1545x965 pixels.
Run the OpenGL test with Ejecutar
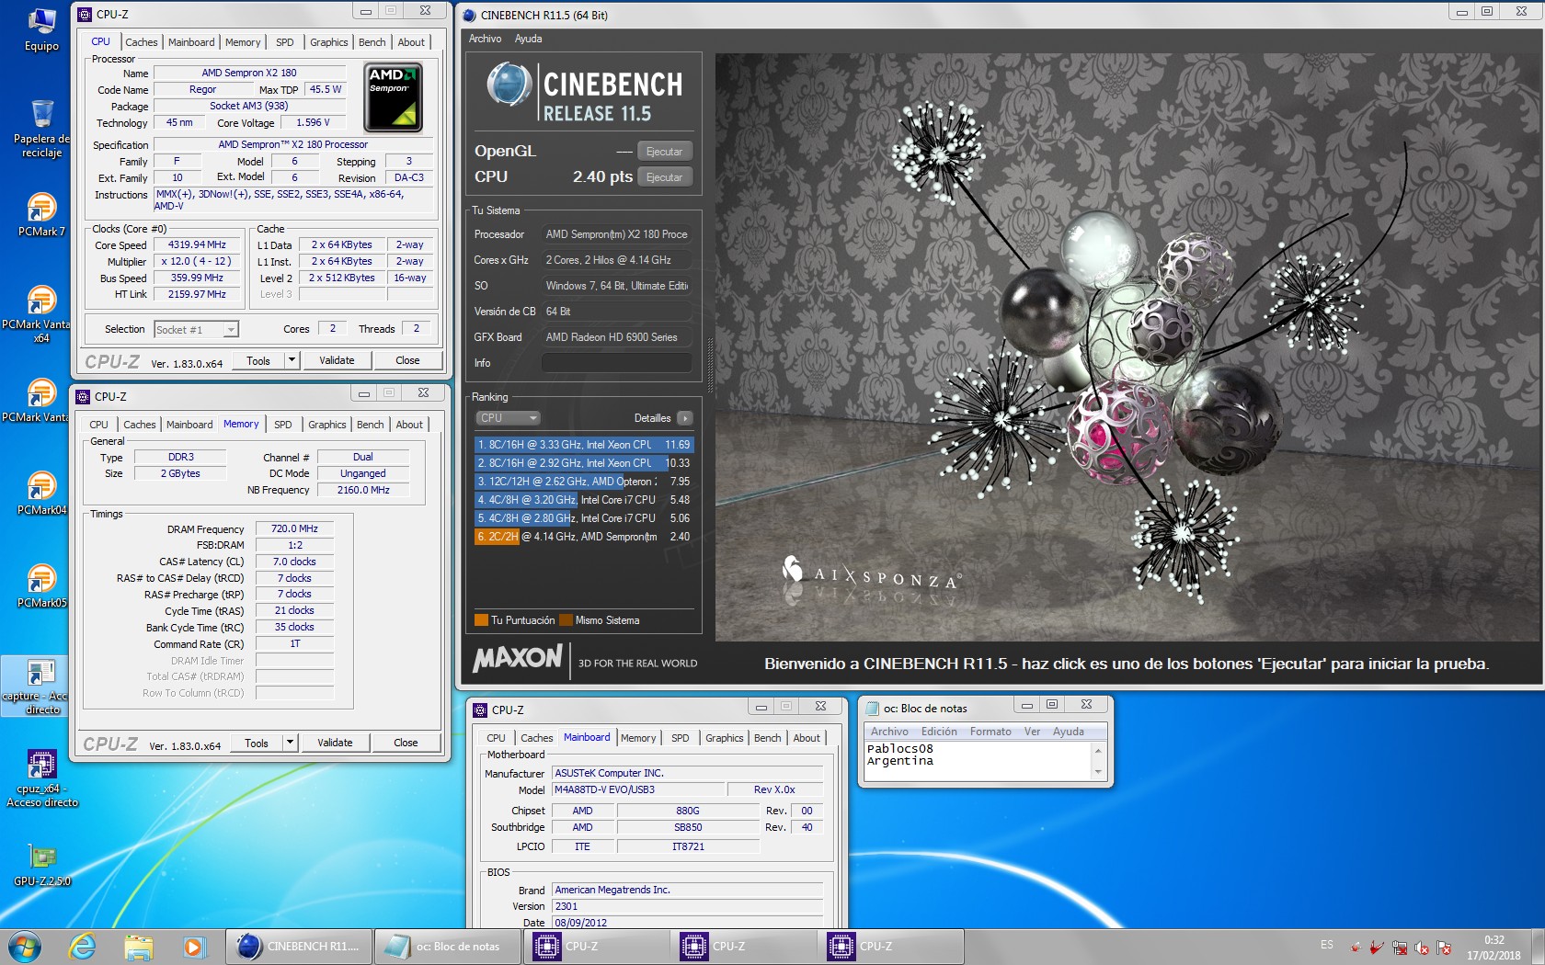[664, 152]
